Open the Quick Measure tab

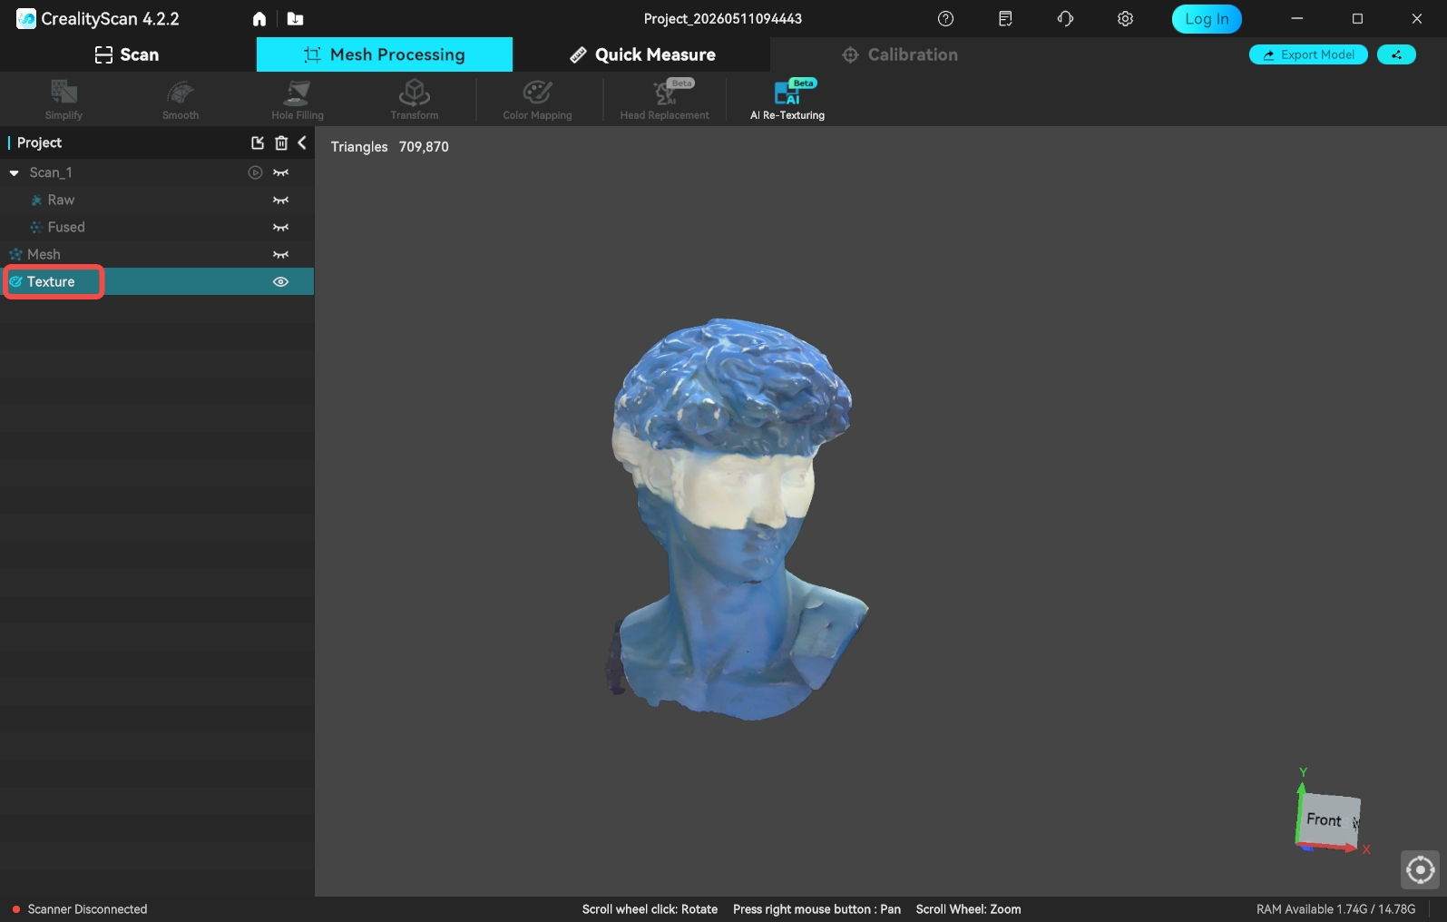coord(641,54)
